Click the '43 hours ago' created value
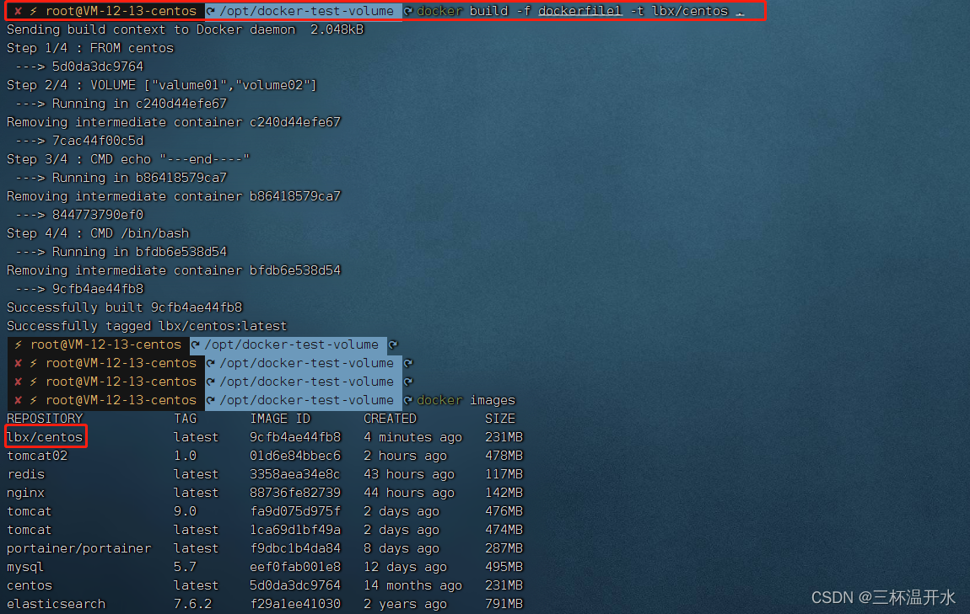970x614 pixels. [409, 474]
